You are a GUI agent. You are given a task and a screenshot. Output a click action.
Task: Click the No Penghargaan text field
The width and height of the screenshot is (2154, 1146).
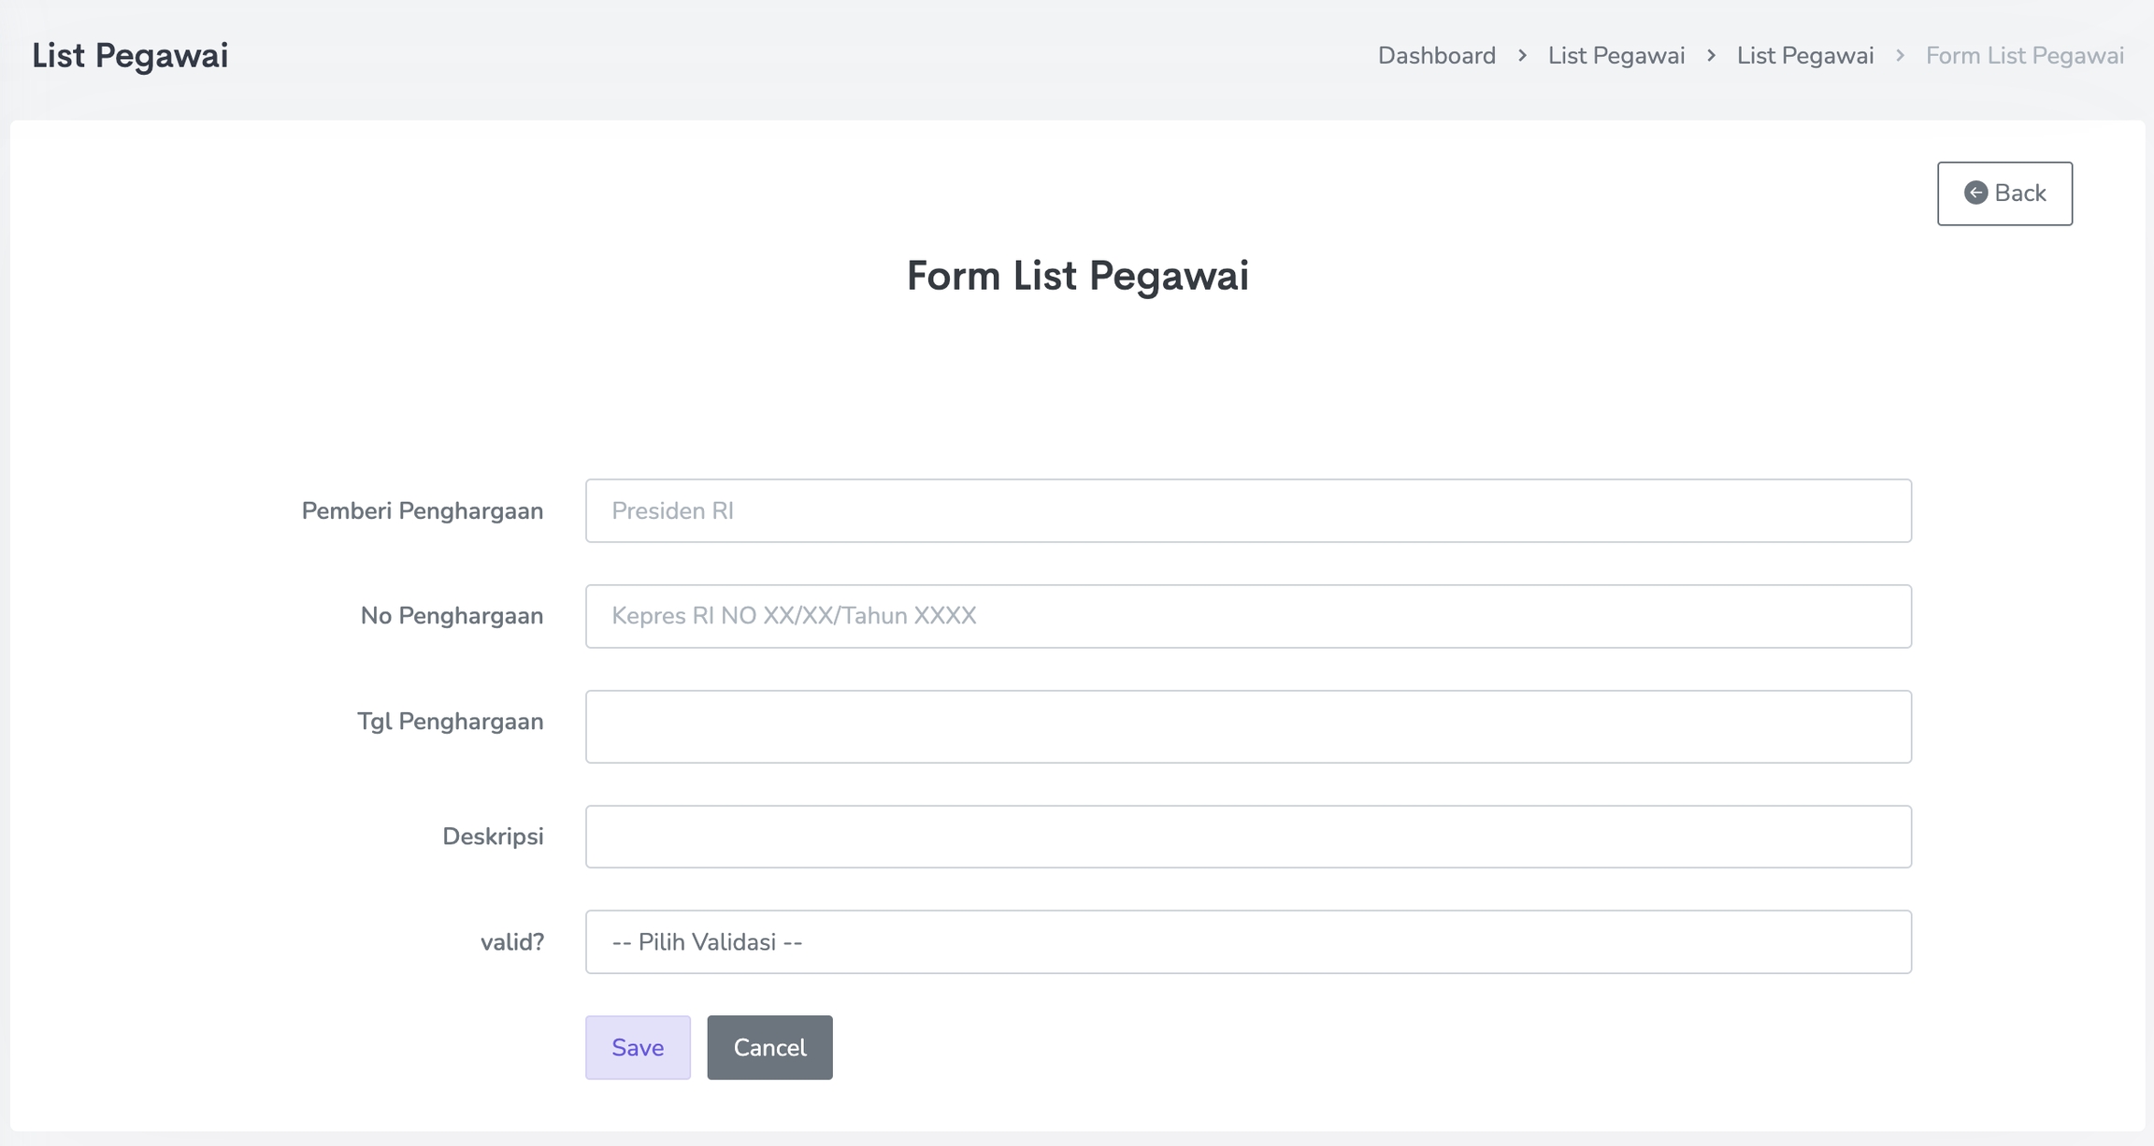click(1248, 616)
